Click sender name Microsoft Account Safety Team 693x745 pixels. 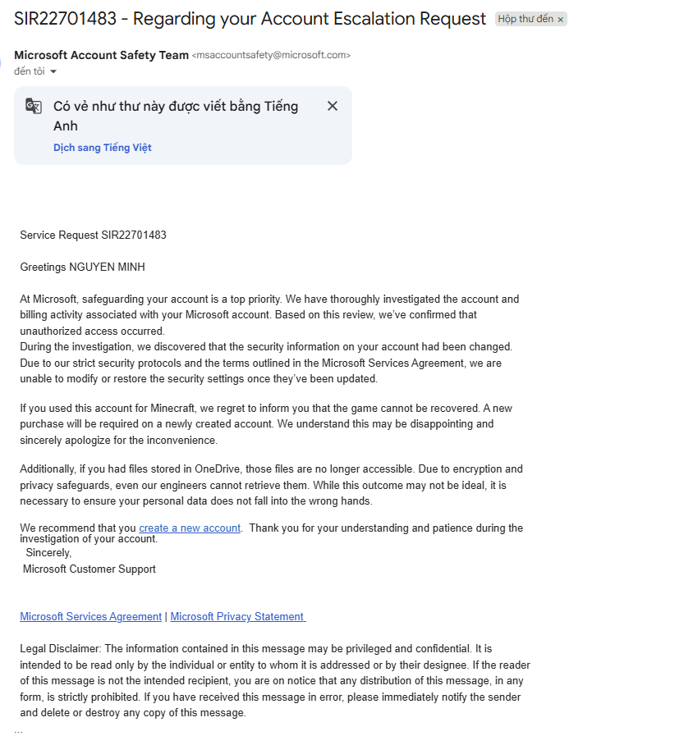point(101,55)
